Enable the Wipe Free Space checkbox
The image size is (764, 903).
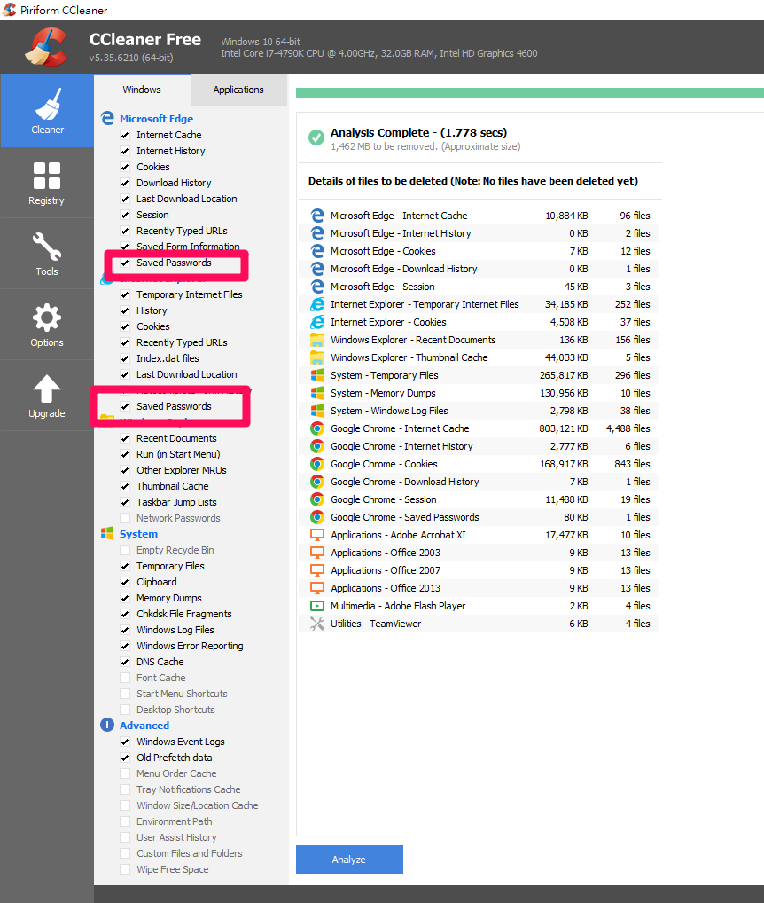point(125,869)
